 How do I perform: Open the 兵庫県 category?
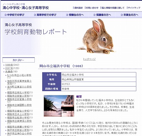9,72
